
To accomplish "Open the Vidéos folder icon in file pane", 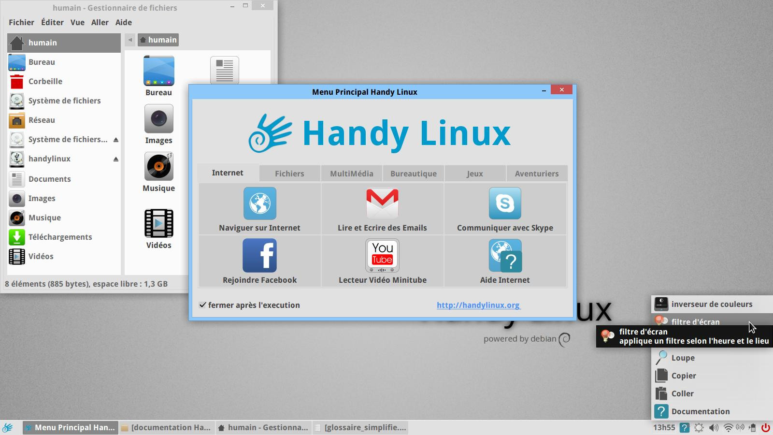I will (158, 223).
